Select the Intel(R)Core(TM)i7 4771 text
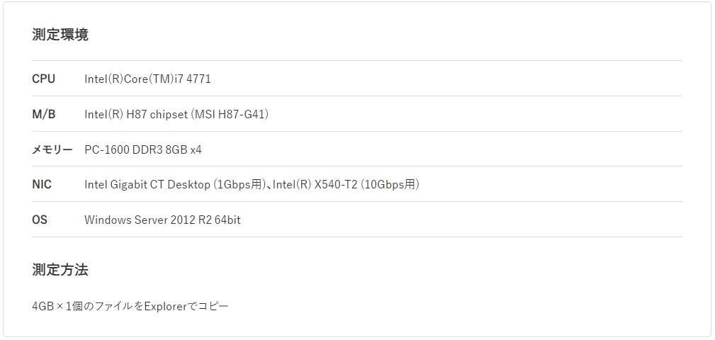 point(147,79)
